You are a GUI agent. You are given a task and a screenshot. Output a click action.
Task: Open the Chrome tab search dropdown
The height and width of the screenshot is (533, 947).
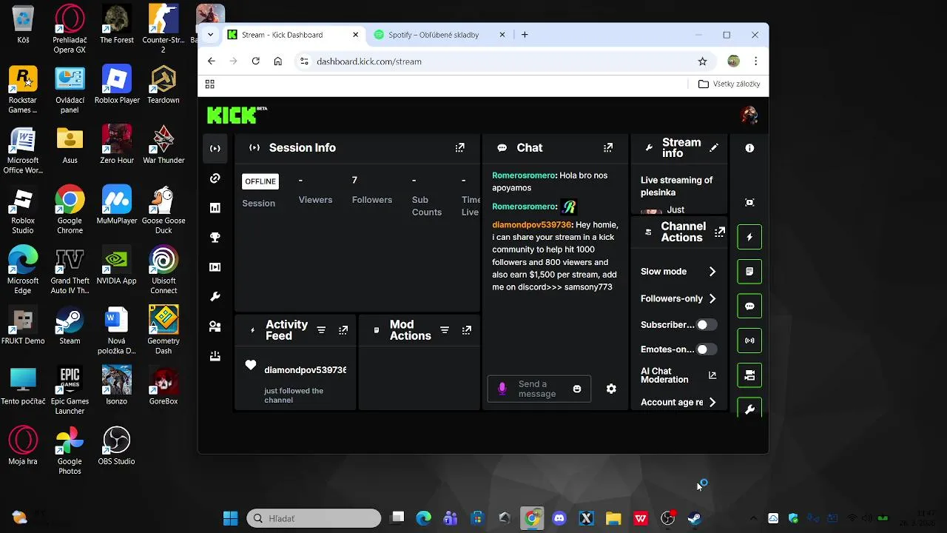tap(211, 35)
